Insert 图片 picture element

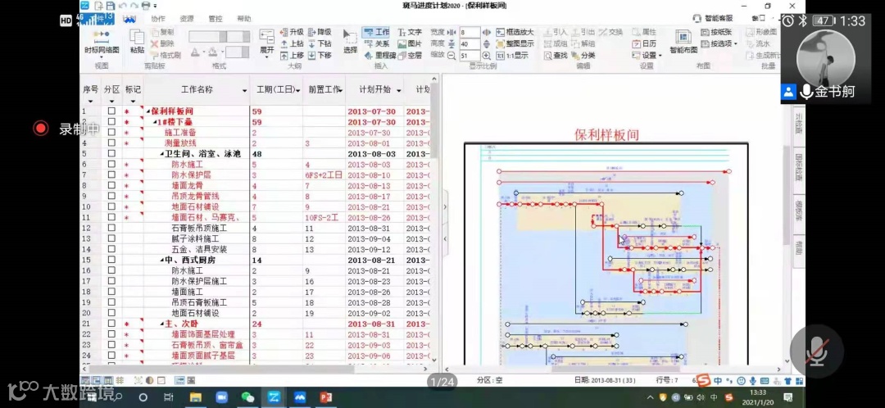pos(410,43)
